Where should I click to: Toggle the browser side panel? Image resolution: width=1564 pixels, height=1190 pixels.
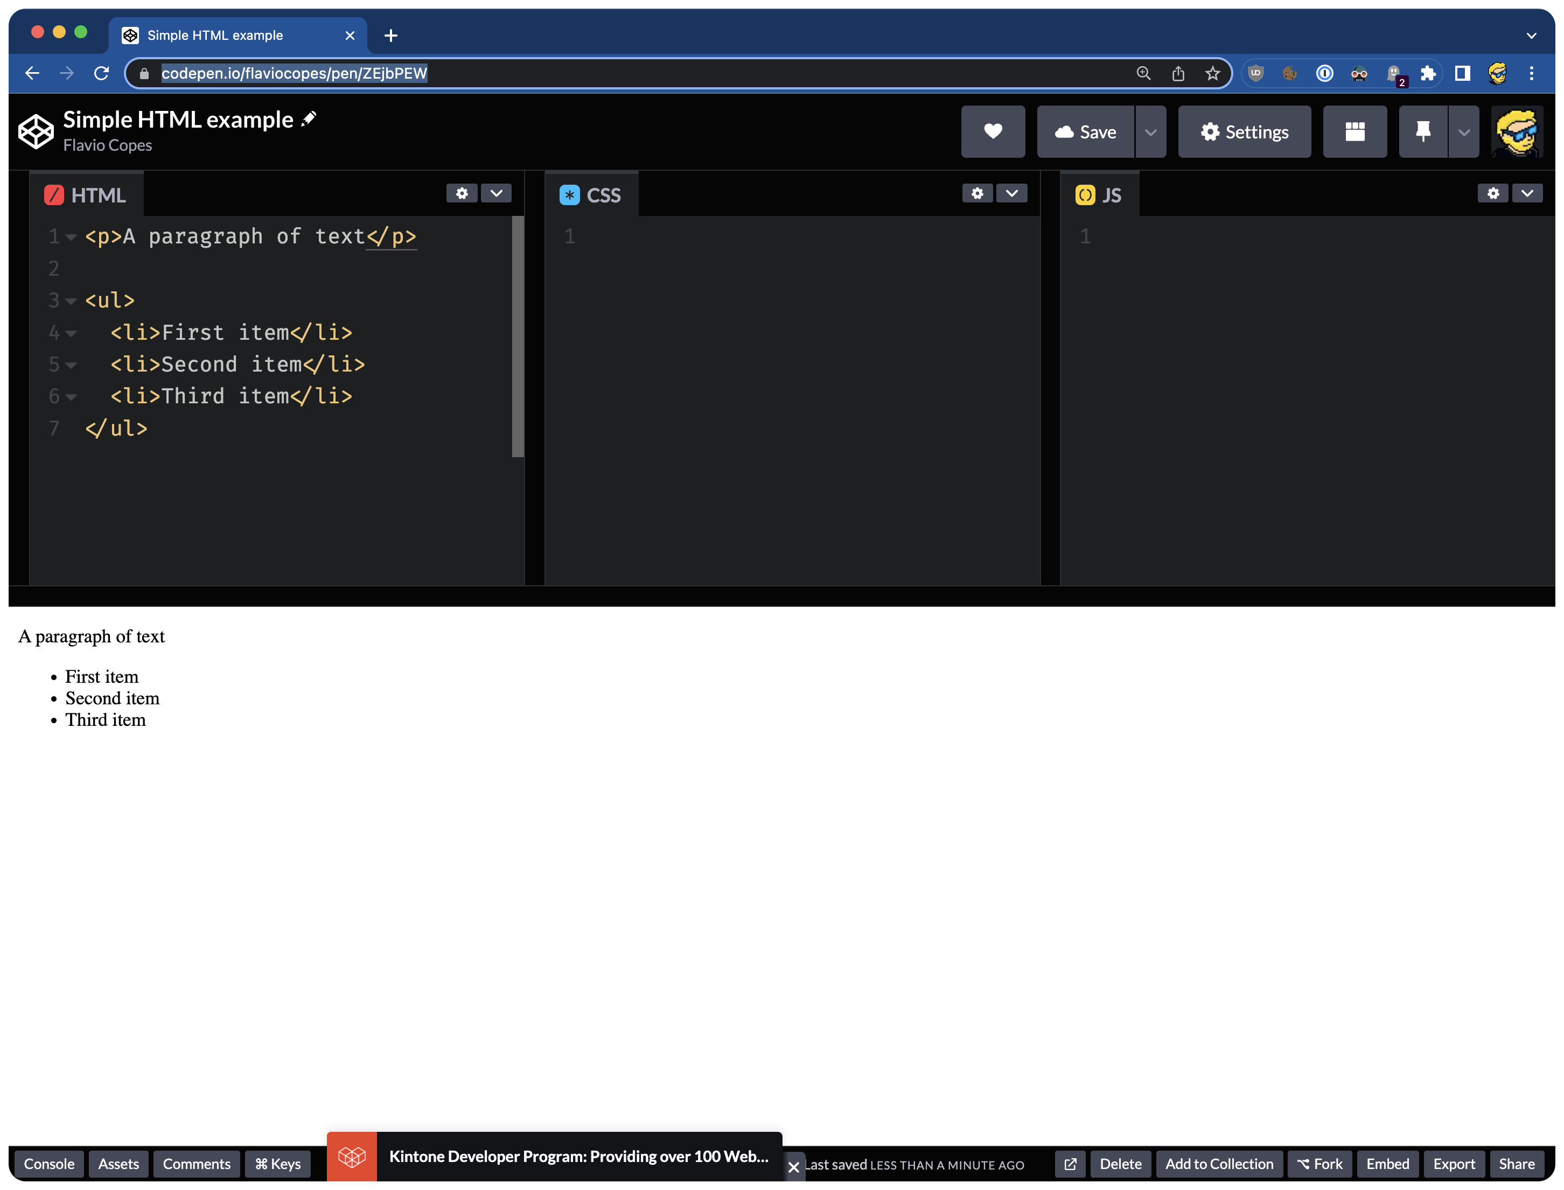coord(1462,74)
